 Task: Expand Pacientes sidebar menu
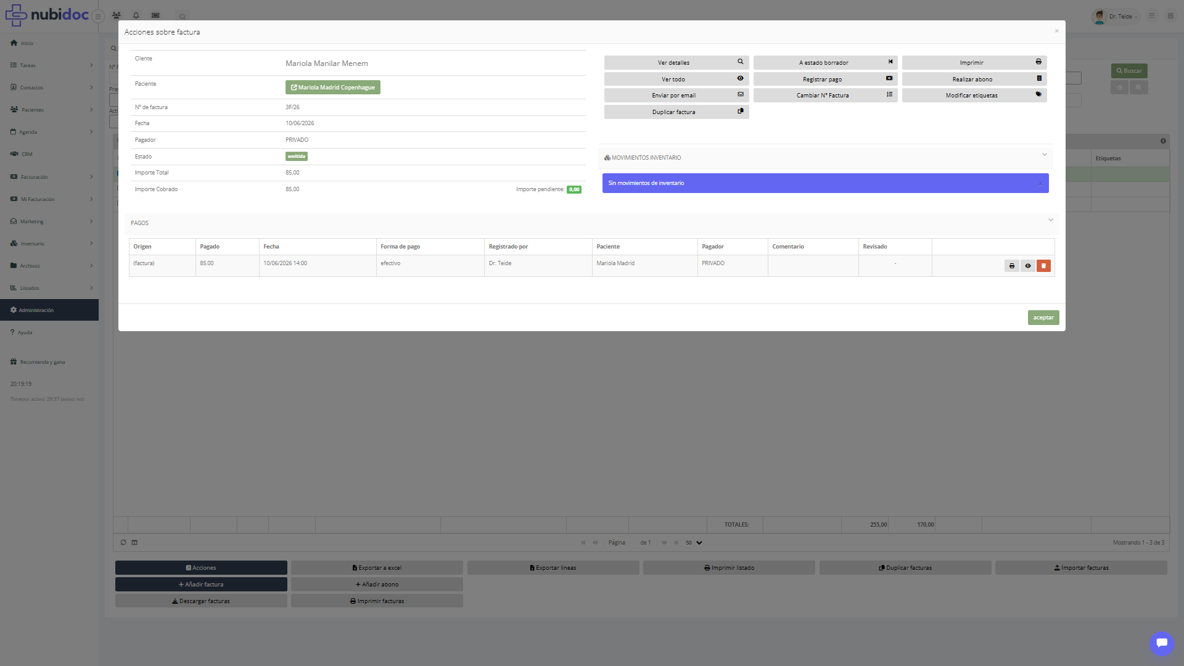[x=49, y=110]
